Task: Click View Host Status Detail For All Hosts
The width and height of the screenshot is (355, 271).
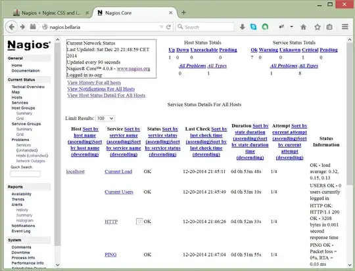Action: pos(106,95)
